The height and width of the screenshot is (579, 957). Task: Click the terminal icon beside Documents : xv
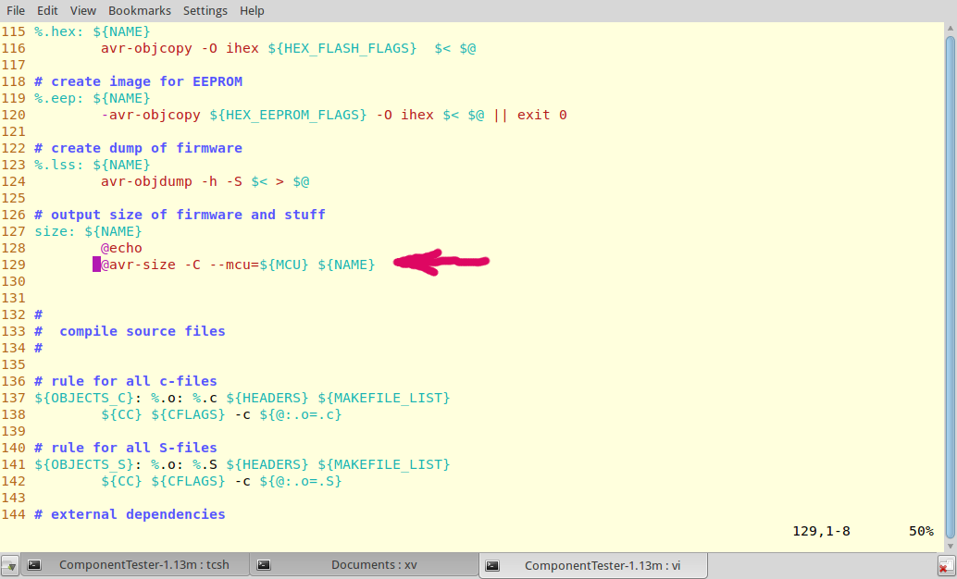[x=264, y=565]
